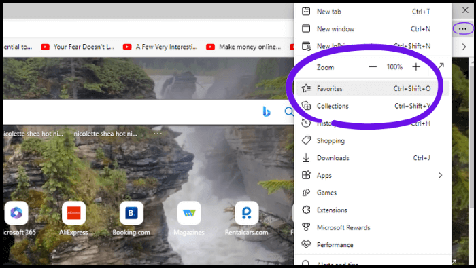Click the 100% zoom level value
Image resolution: width=476 pixels, height=268 pixels.
pyautogui.click(x=394, y=67)
